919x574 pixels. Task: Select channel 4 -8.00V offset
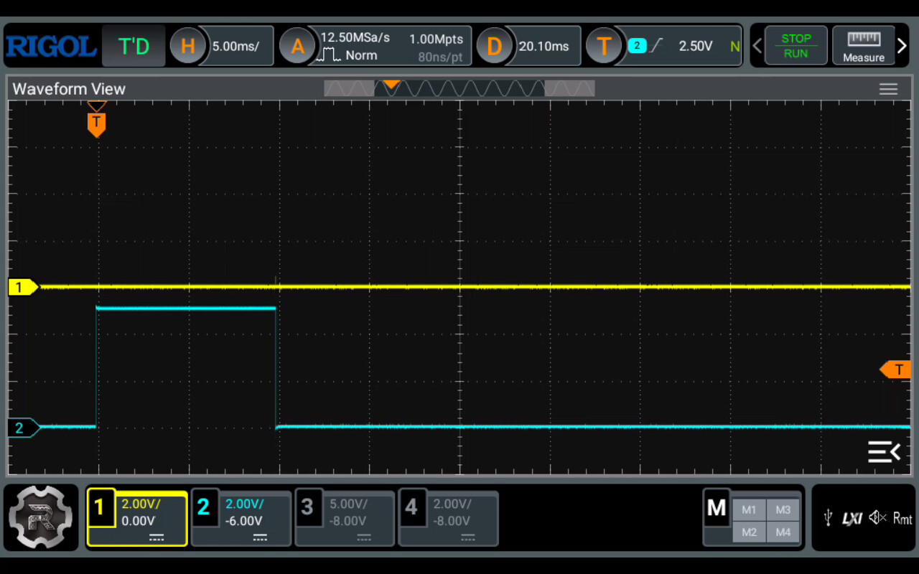(x=452, y=521)
